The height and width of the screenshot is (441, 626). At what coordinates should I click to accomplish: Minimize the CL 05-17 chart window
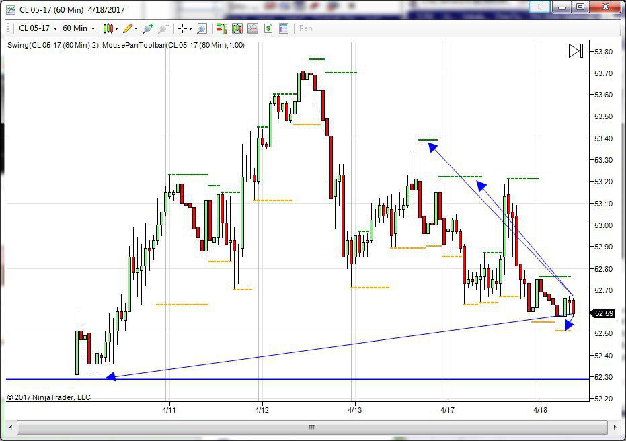(561, 7)
